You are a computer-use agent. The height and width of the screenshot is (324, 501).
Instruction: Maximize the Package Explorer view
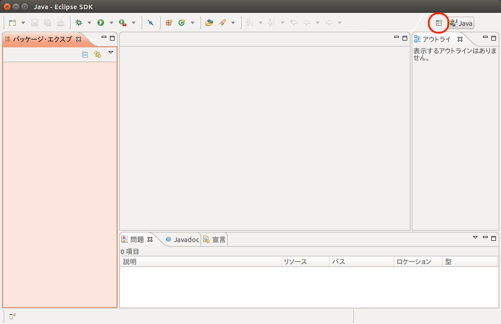click(112, 38)
